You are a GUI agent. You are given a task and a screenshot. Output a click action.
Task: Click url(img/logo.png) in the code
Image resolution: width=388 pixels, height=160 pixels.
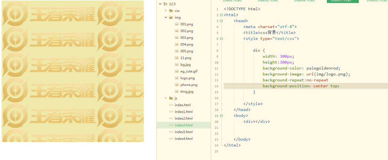tap(327, 74)
